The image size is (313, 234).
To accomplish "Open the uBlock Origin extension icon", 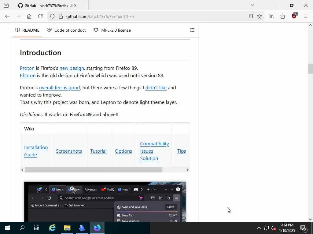I will tap(294, 16).
